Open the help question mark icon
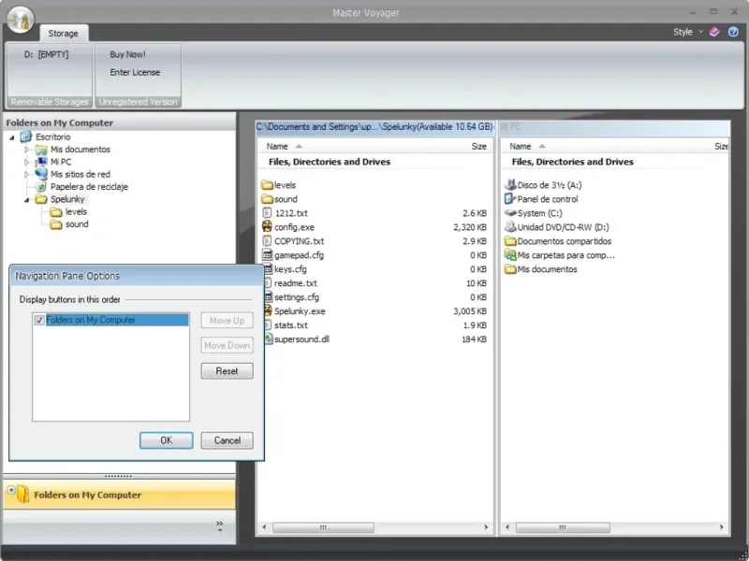 coord(733,32)
